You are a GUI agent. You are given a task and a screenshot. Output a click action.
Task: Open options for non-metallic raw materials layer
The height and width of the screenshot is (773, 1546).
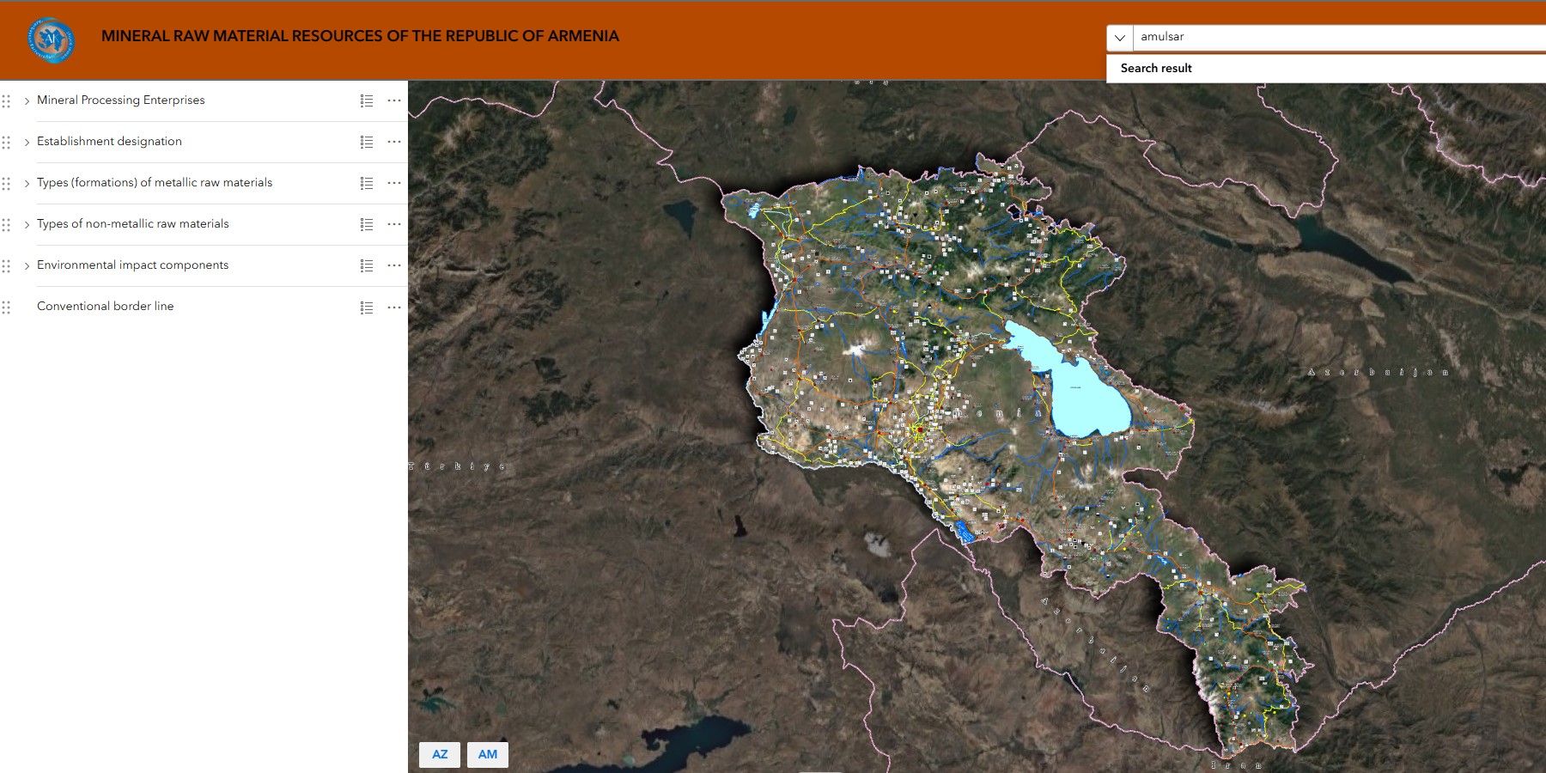coord(394,224)
